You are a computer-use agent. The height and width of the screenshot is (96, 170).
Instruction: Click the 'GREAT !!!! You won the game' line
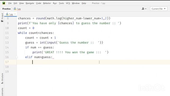tap(70, 52)
